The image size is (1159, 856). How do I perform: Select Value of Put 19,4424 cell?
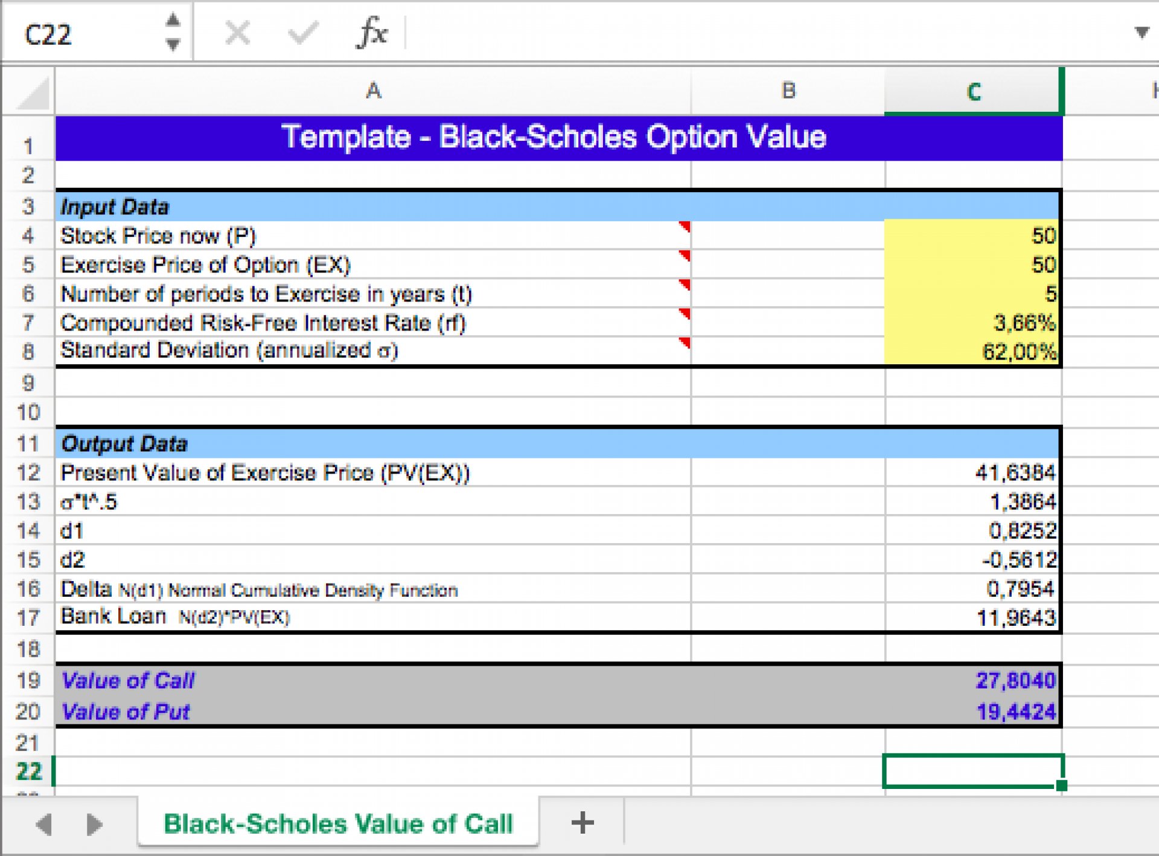[972, 712]
